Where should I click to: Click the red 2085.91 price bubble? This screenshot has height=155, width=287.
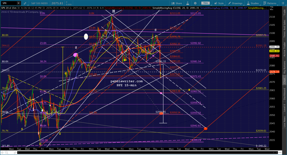[x=274, y=56]
